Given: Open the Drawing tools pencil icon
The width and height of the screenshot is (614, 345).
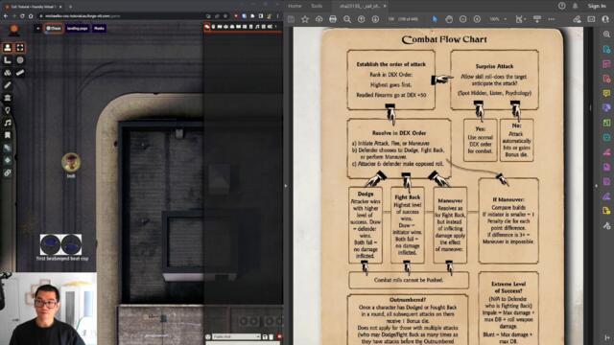Looking at the screenshot, I should (8, 85).
